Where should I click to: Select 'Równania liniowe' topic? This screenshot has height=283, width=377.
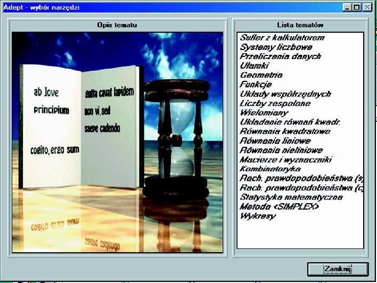[275, 140]
